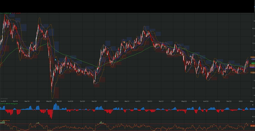Close the RSI(14) indicator panel

coord(253,122)
